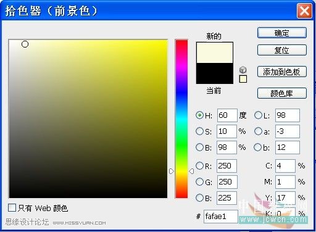This screenshot has height=232, width=316.
Task: Click the G field showing 250
Action: (x=227, y=182)
